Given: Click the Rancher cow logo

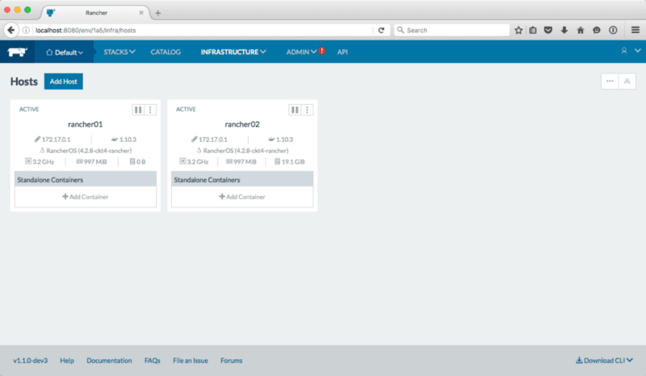Looking at the screenshot, I should click(x=17, y=52).
